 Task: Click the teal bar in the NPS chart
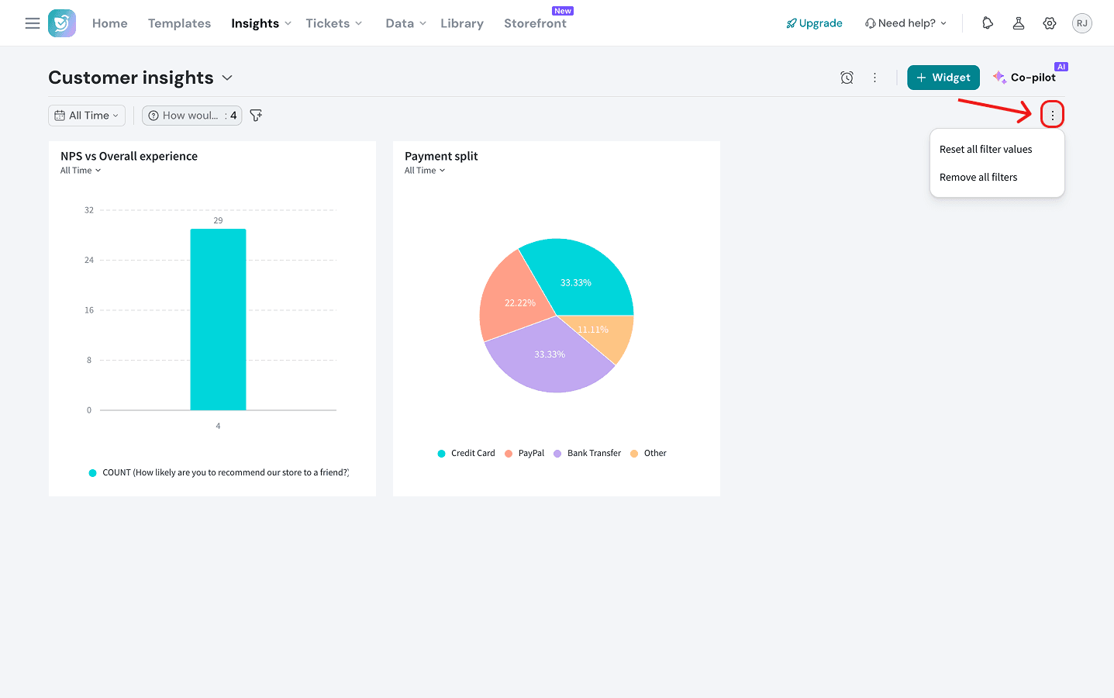click(218, 320)
